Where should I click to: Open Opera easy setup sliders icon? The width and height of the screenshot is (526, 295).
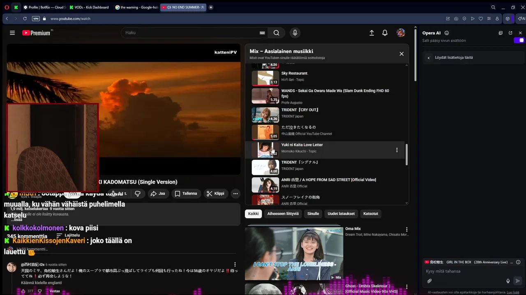tap(489, 18)
